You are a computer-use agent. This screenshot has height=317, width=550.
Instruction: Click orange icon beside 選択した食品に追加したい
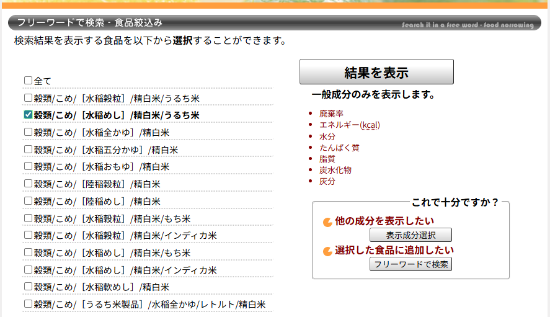click(327, 251)
